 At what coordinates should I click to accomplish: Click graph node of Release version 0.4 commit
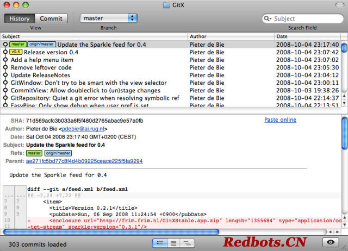click(x=5, y=52)
